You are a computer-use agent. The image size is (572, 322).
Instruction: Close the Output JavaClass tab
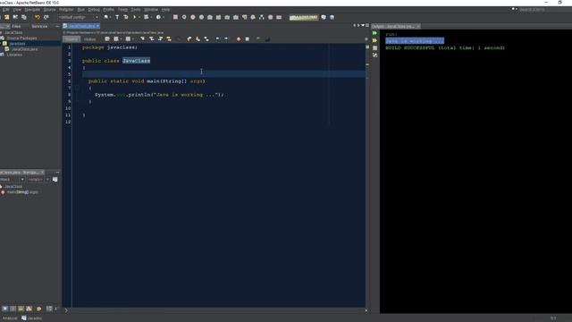click(x=418, y=26)
